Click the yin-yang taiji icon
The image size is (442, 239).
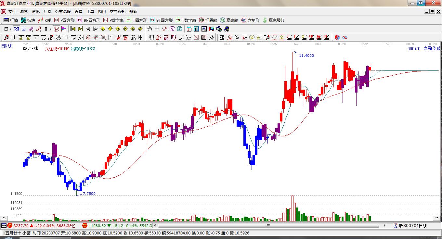pos(337,37)
